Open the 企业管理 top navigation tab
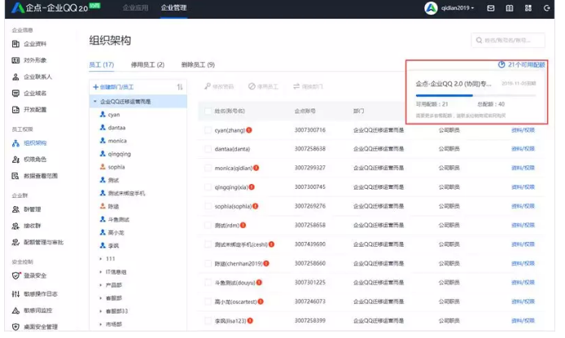Screen dimensions: 565x338 coord(173,7)
